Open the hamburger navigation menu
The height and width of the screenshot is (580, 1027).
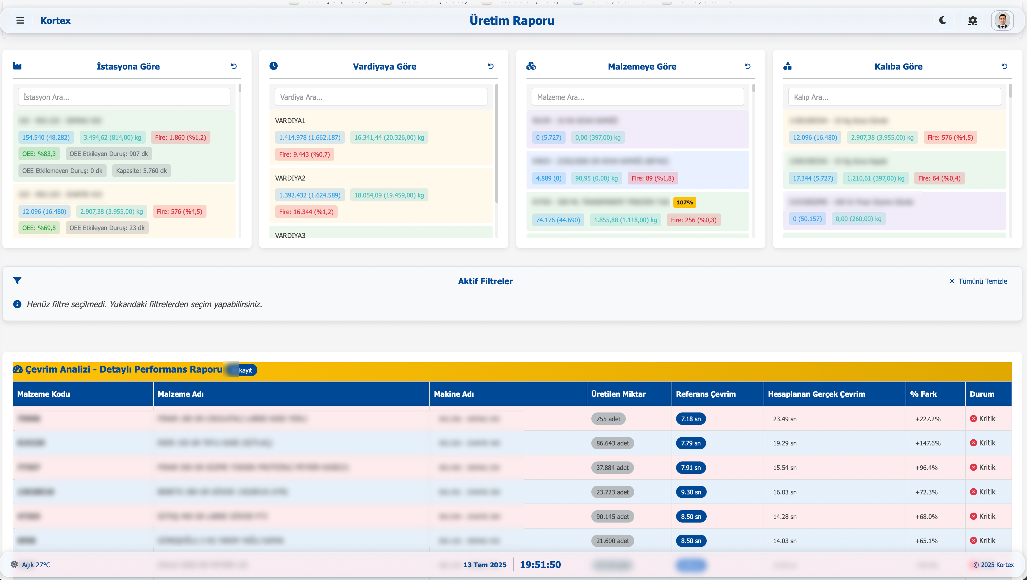click(20, 20)
